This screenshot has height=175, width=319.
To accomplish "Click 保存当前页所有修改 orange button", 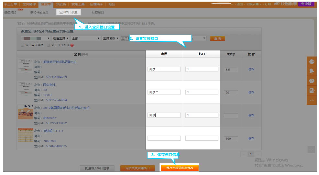I will click(x=180, y=168).
